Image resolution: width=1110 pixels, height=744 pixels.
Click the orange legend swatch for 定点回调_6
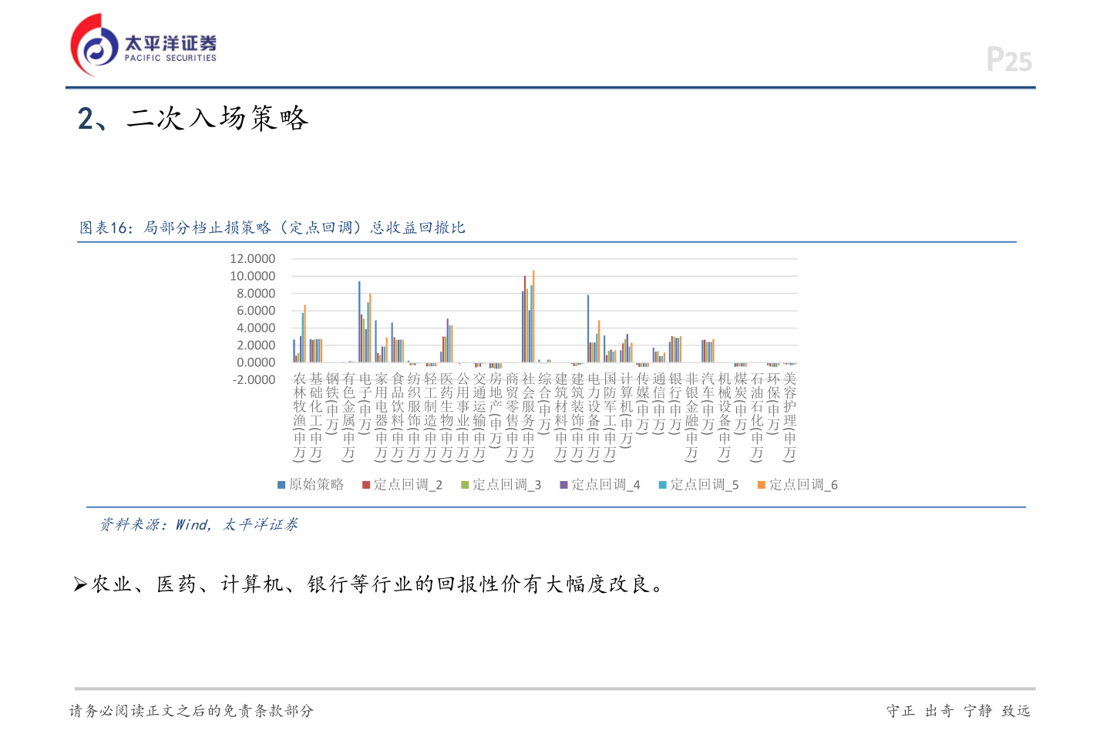tap(761, 485)
